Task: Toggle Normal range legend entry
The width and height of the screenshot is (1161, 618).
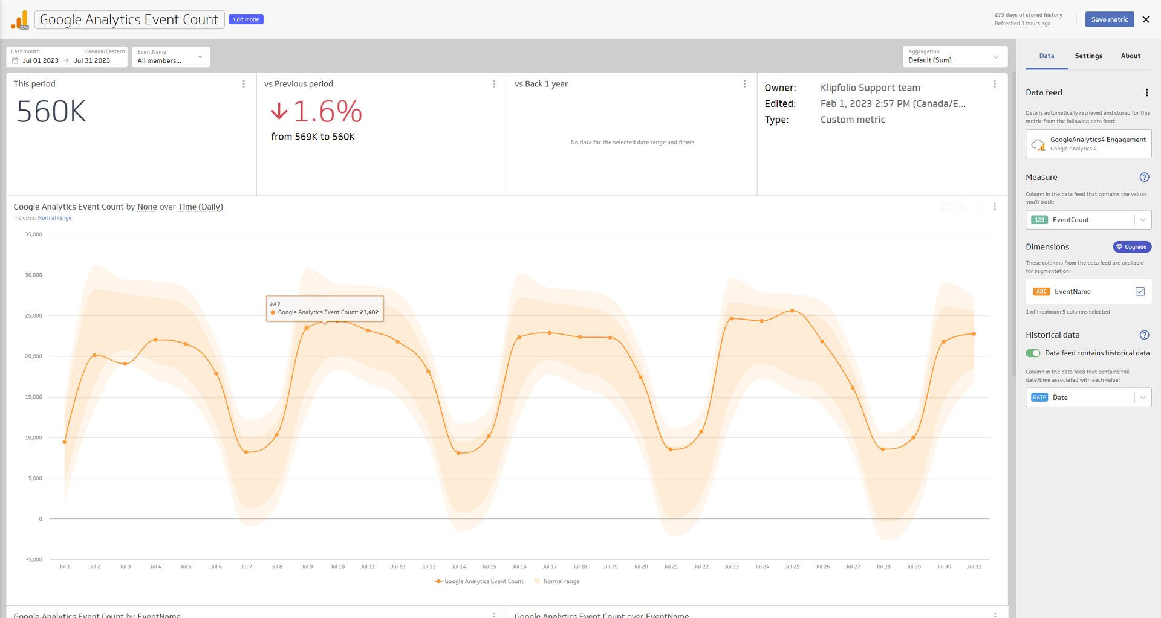Action: click(557, 581)
